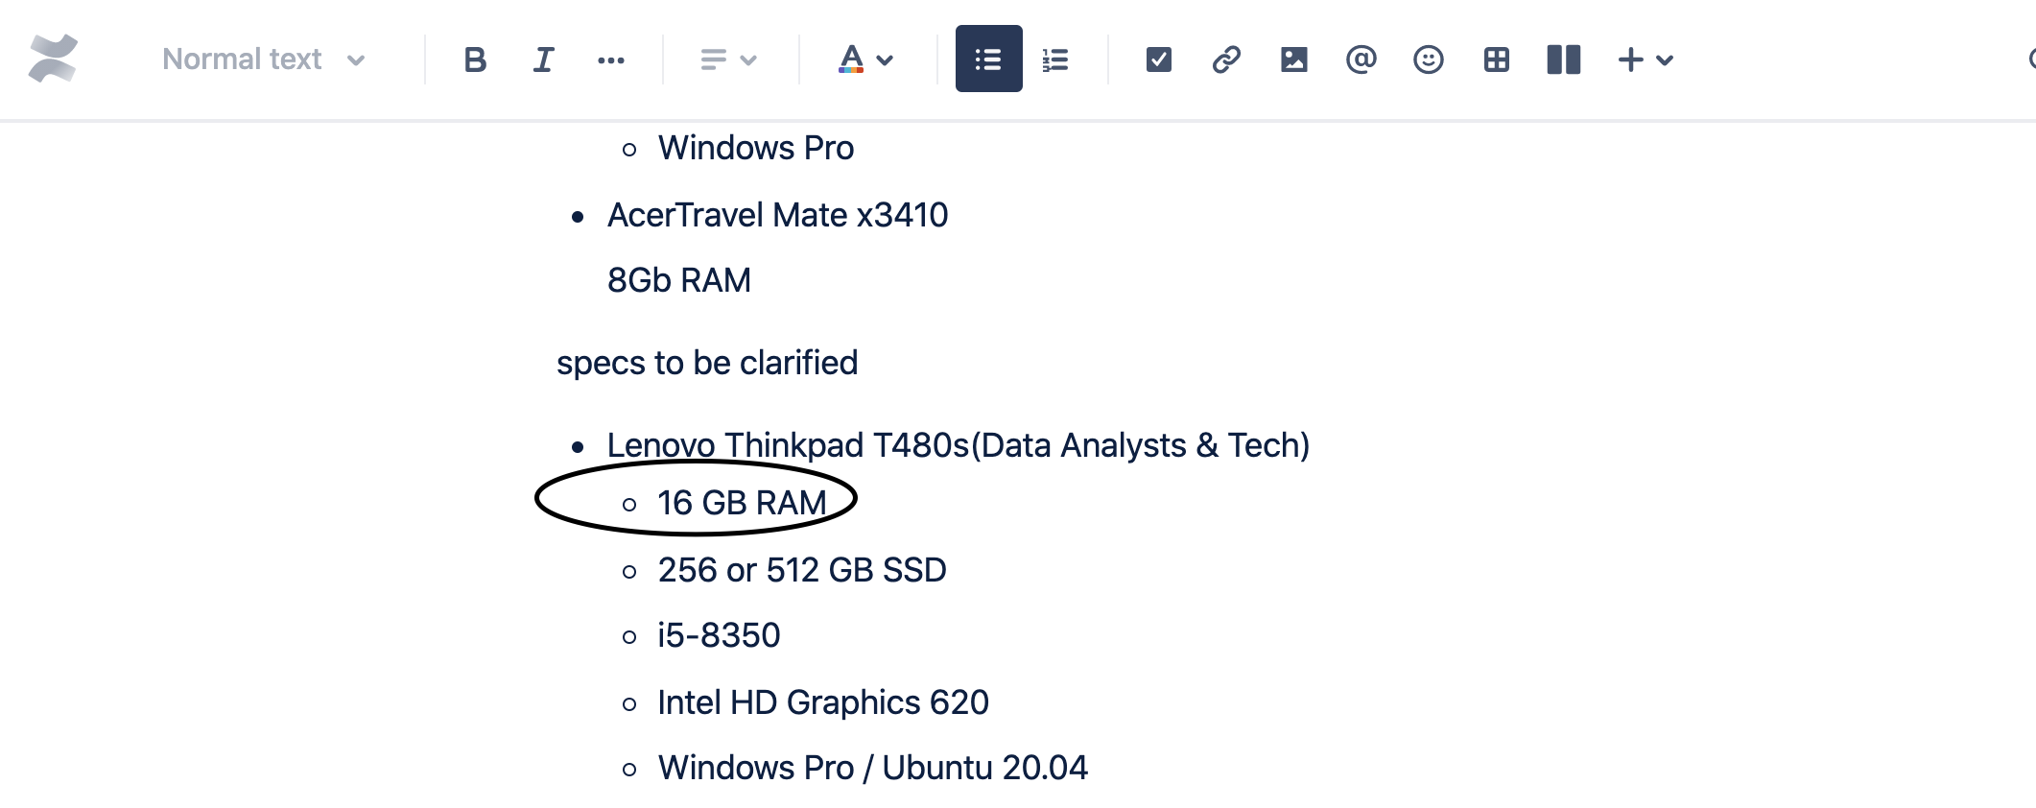Insert a link
2036x808 pixels.
1226,59
